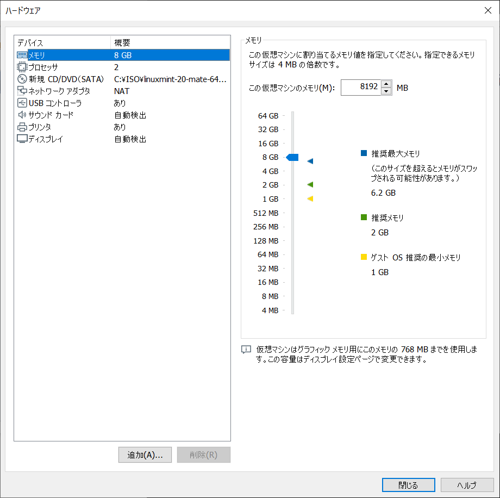Click the yellow ゲスト OS minimum legend square
This screenshot has width=500, height=498.
tap(364, 257)
